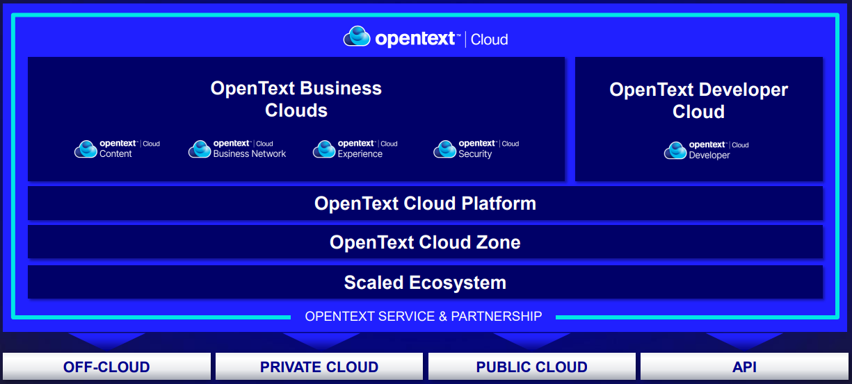852x384 pixels.
Task: Select the OpenText Cloud Zone bar
Action: (425, 242)
